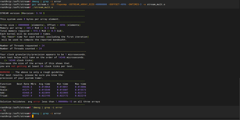The height and width of the screenshot is (120, 240).
Task: Click the '(= 14348 clock ticks)' text
Action: click(19, 60)
